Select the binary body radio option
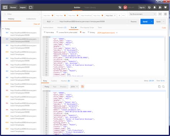The height and width of the screenshot is (136, 170). pyautogui.click(x=89, y=32)
